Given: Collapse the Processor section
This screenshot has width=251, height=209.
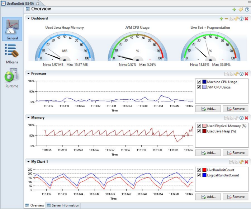Looking at the screenshot, I should (x=29, y=74).
